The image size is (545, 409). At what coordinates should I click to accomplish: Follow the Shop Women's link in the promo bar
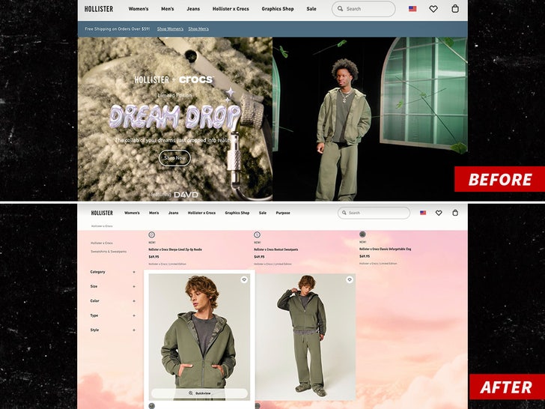(x=169, y=28)
